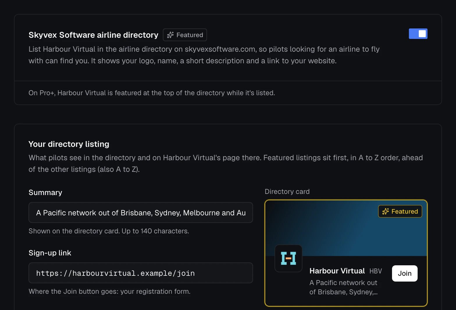Image resolution: width=456 pixels, height=310 pixels.
Task: Click the 'Skyvex Software airline directory' heading
Action: [x=93, y=35]
